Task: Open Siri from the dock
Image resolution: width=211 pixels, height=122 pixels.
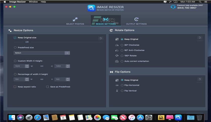Action: pyautogui.click(x=20, y=117)
